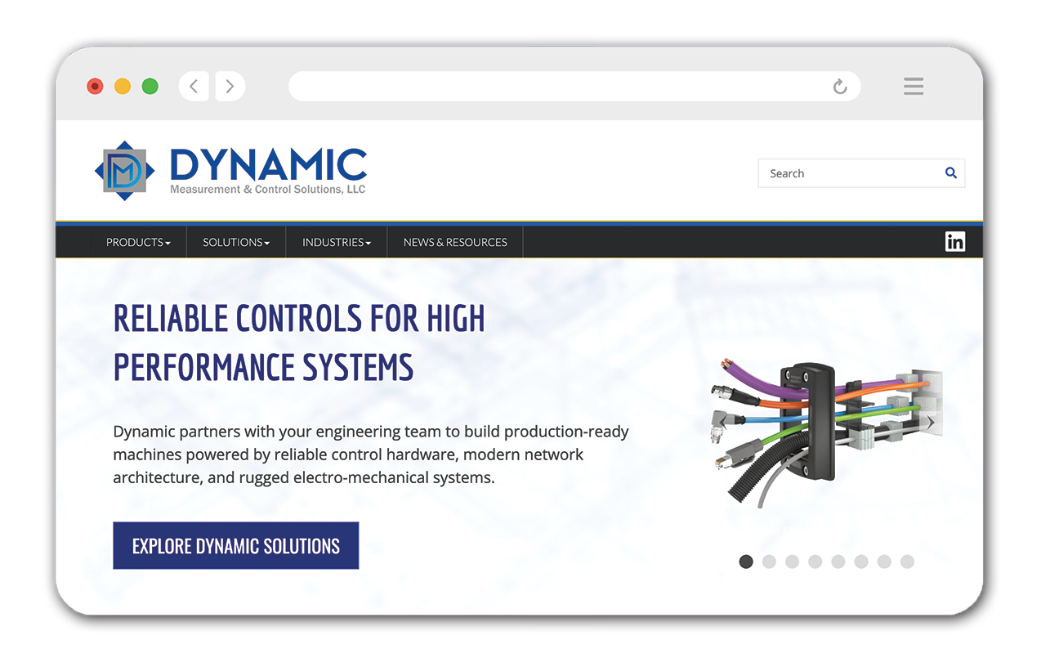Select the sixth carousel dot

coord(861,562)
